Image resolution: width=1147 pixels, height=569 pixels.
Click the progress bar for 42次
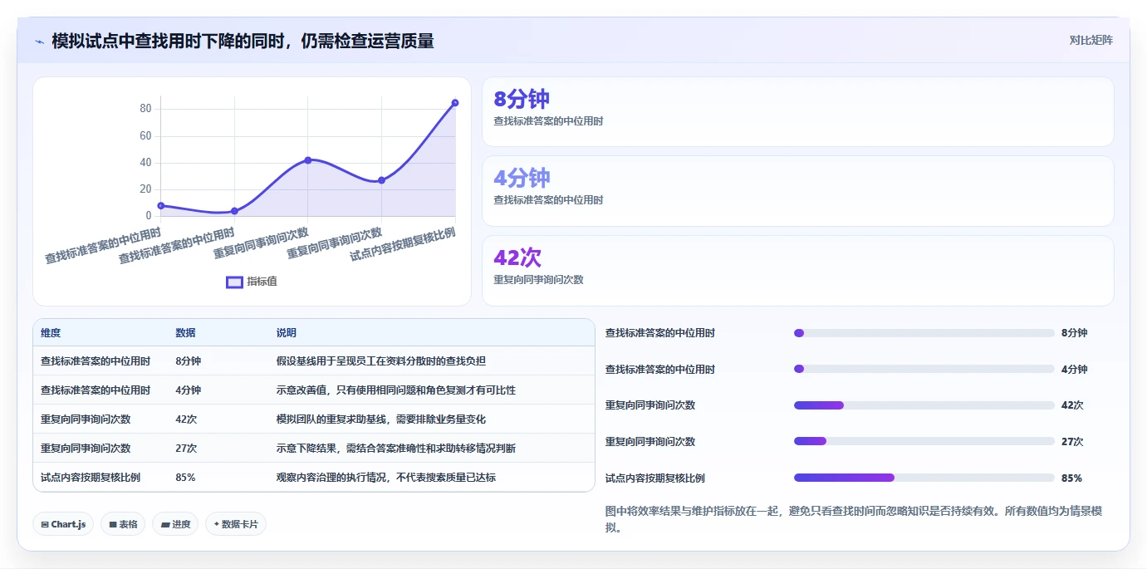pos(924,405)
